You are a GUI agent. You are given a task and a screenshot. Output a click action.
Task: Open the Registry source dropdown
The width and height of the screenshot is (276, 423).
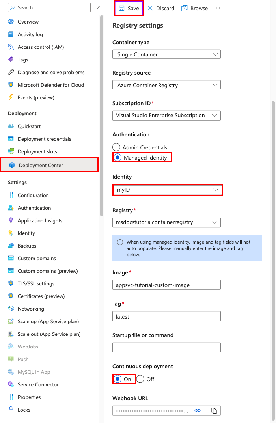[166, 85]
